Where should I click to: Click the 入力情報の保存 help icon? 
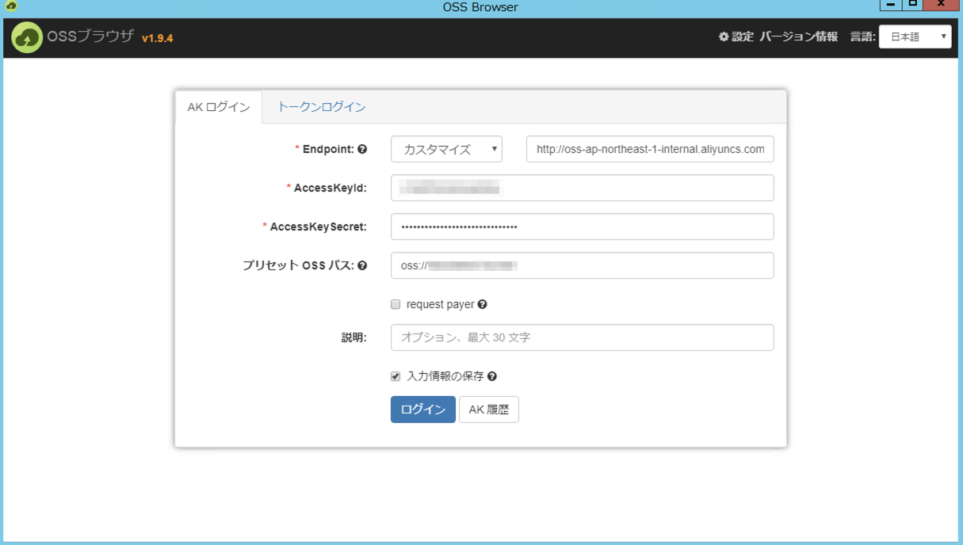pyautogui.click(x=491, y=377)
